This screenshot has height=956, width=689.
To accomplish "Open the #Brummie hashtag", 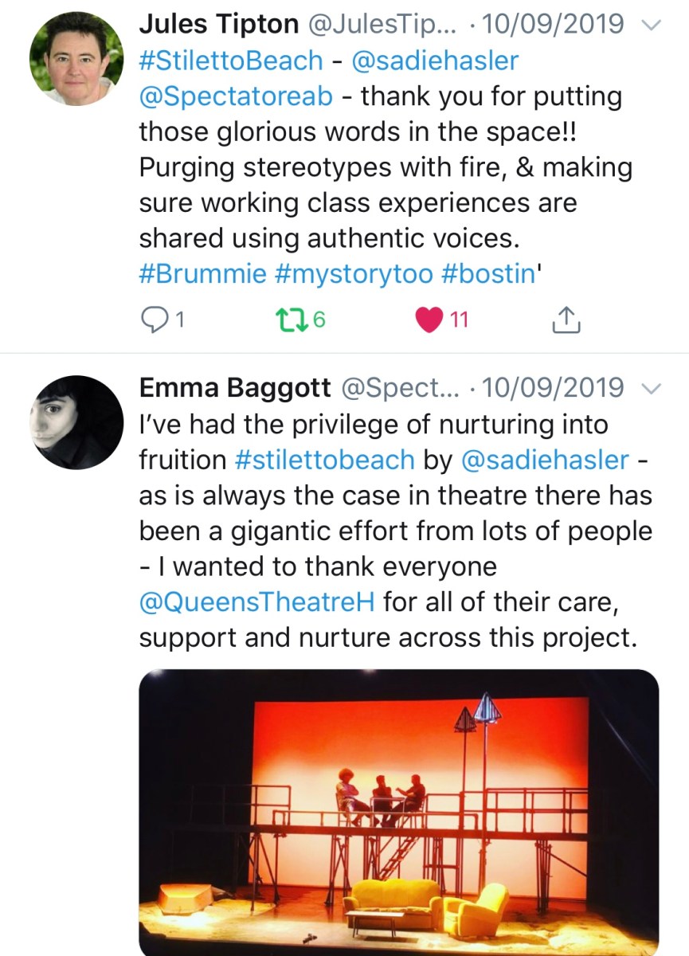I will 202,274.
